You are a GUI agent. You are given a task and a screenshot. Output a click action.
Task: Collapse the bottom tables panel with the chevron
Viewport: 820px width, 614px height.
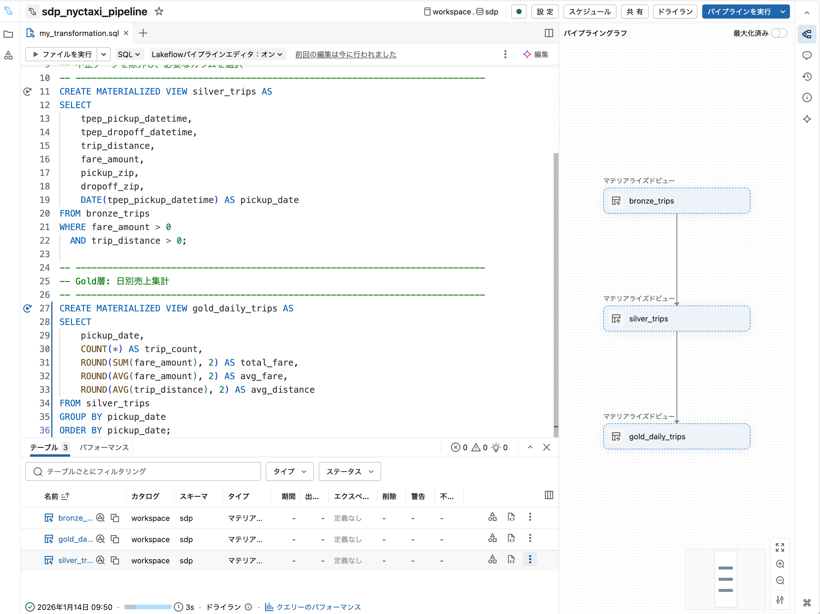coord(530,448)
